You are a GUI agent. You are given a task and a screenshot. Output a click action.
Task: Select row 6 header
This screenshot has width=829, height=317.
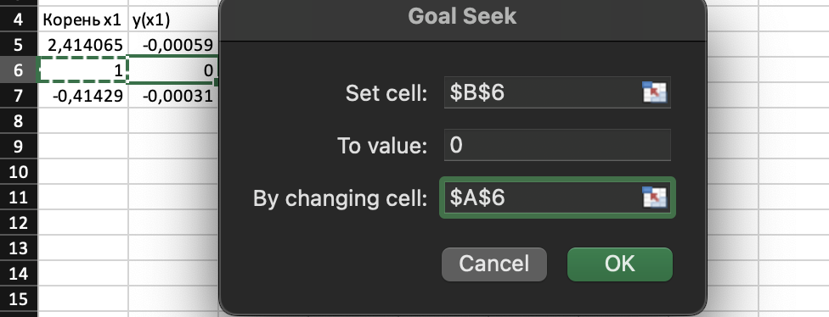pos(19,70)
